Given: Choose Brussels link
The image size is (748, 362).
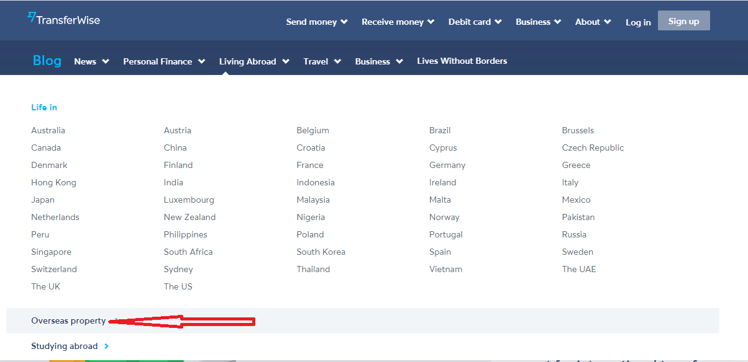Looking at the screenshot, I should pyautogui.click(x=578, y=130).
